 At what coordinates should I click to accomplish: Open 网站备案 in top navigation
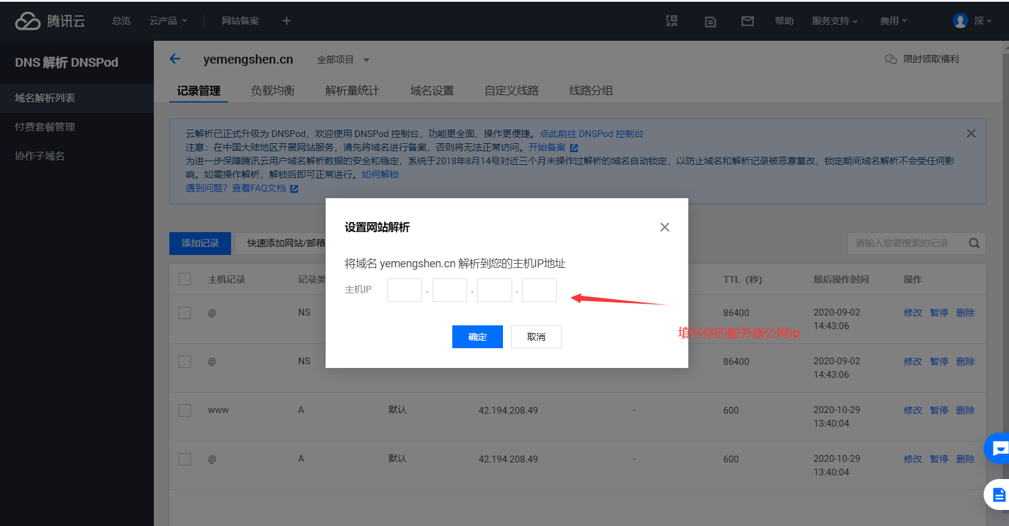(x=240, y=21)
